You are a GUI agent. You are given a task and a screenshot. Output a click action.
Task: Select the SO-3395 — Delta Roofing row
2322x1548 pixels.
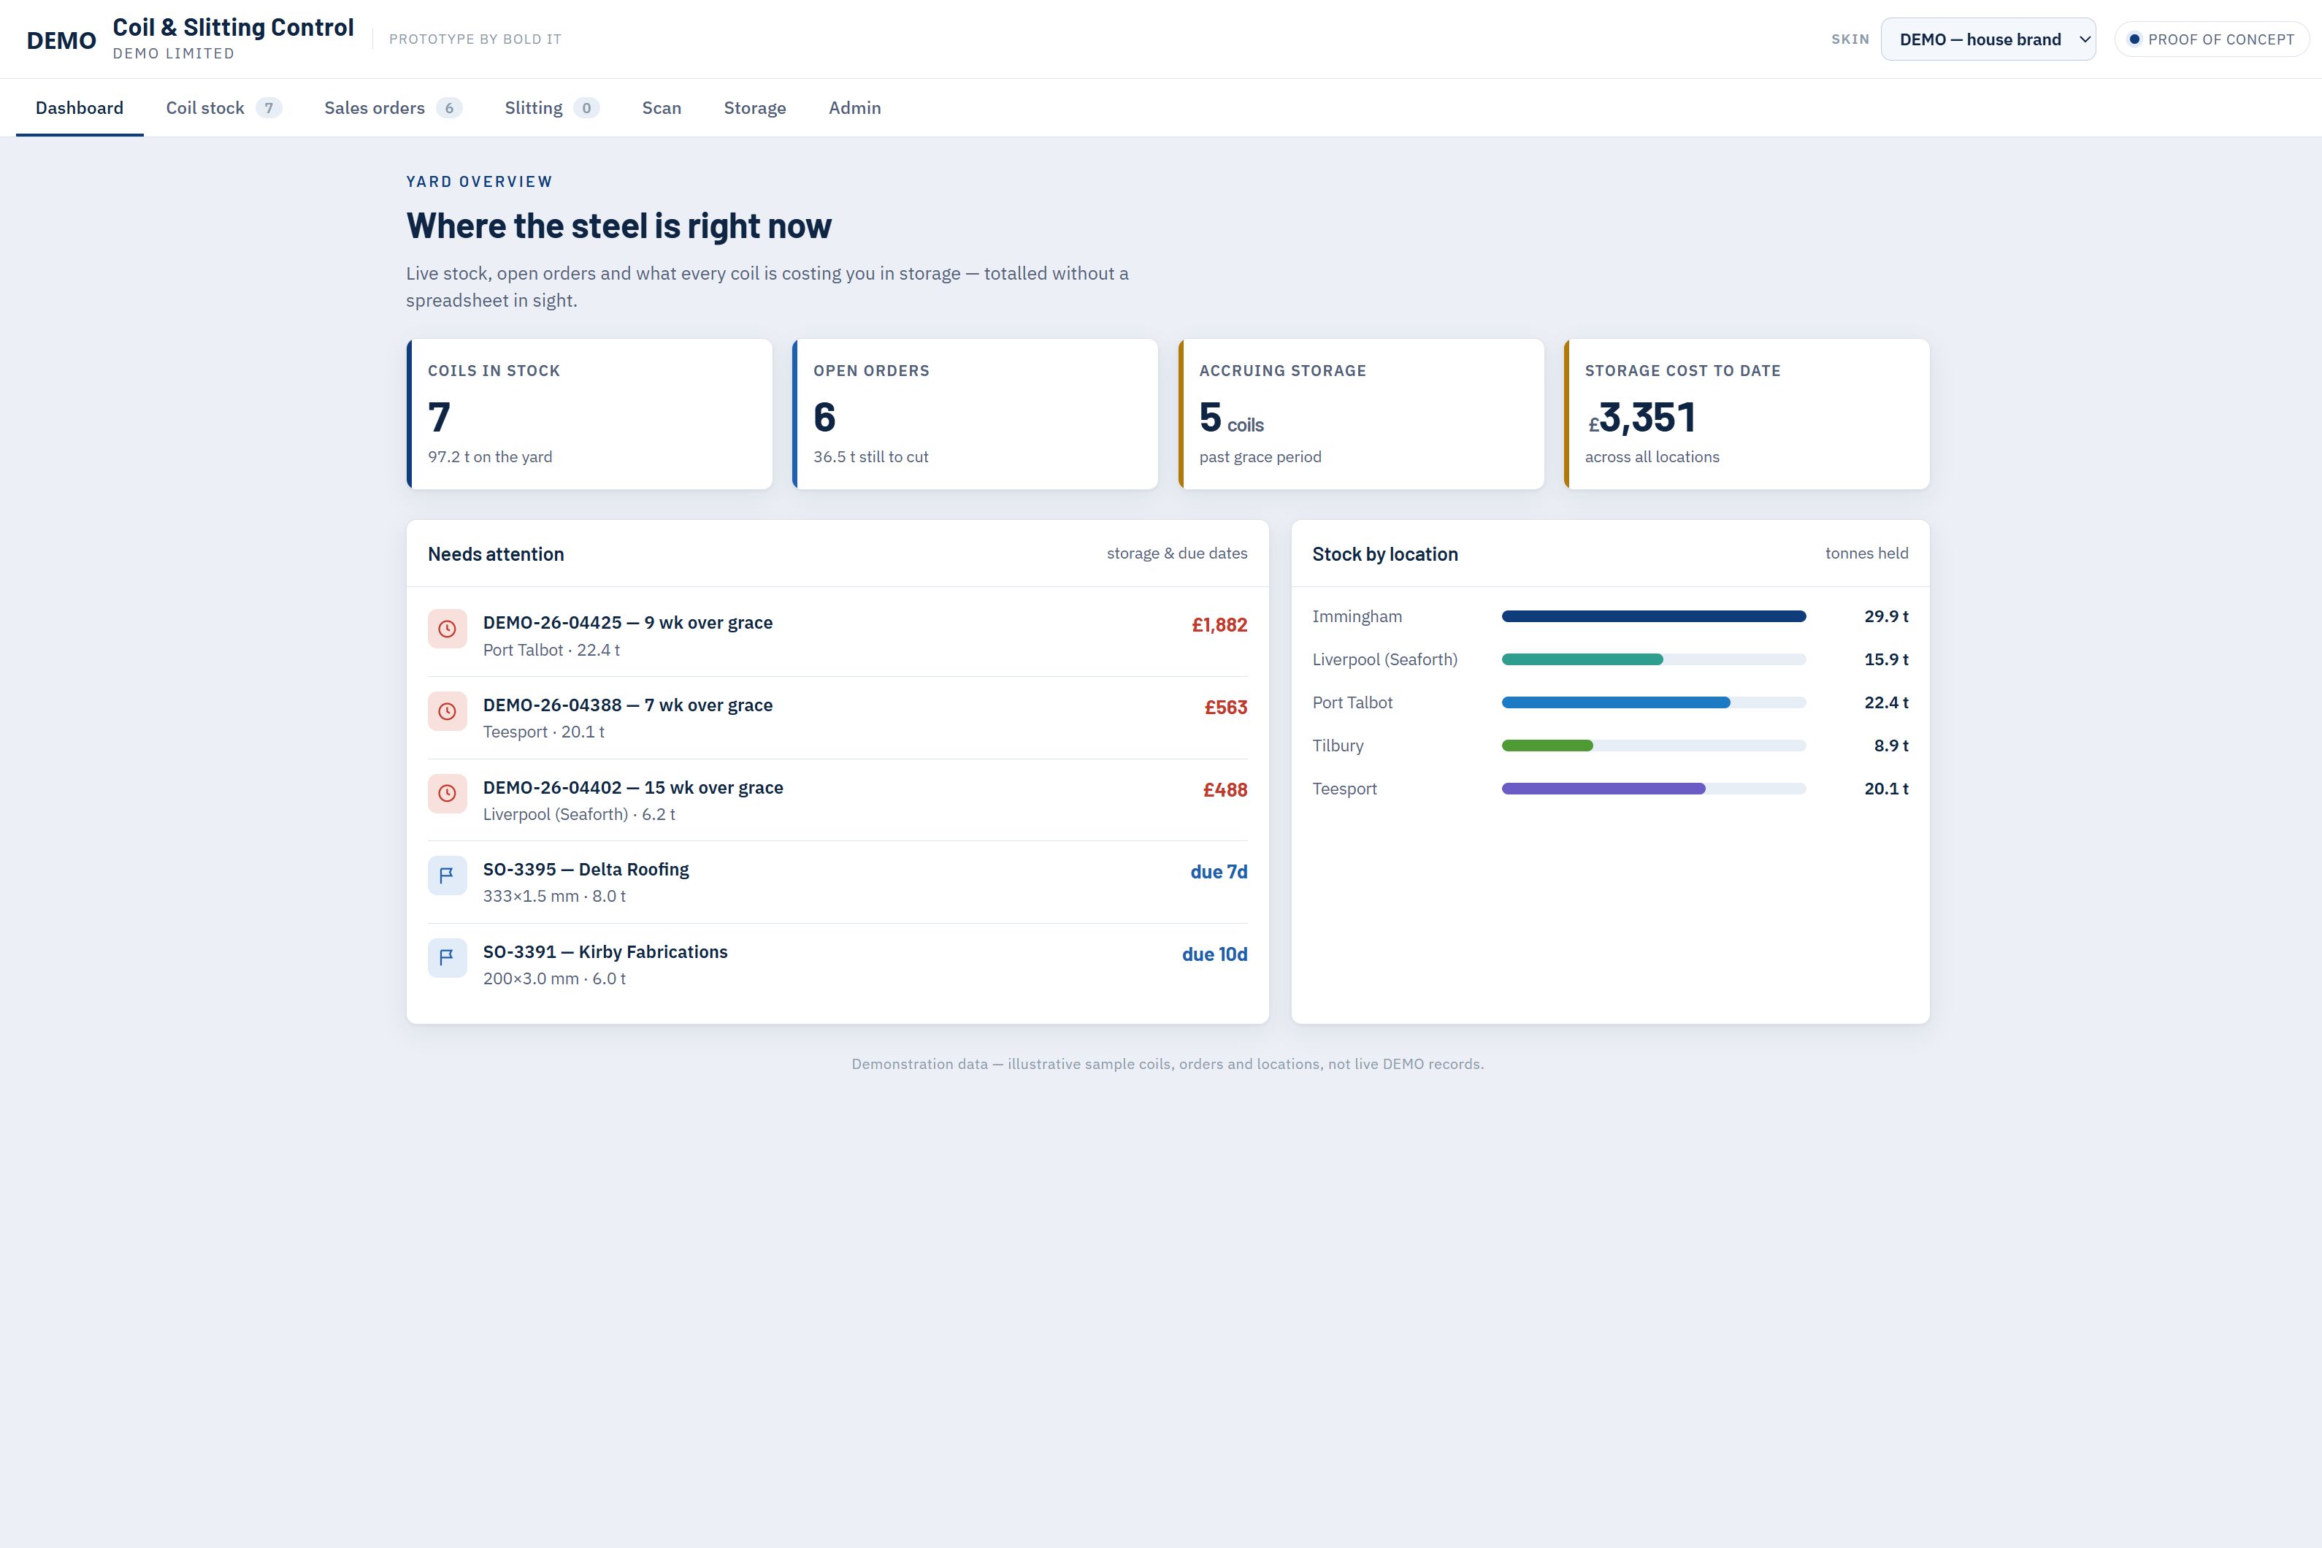point(838,881)
